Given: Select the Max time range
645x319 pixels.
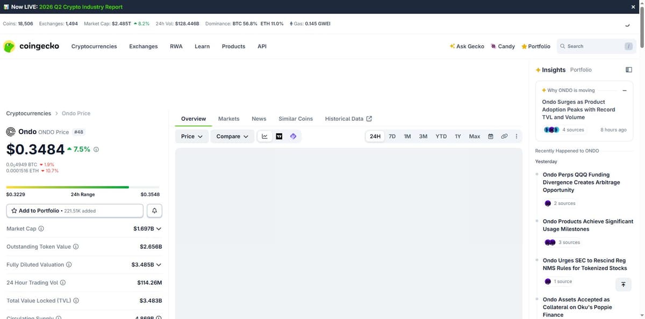Looking at the screenshot, I should point(475,136).
